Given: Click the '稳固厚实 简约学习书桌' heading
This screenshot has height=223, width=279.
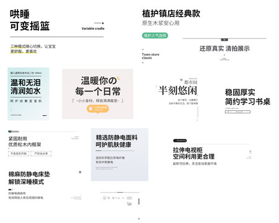Looking at the screenshot, I should [247, 97].
